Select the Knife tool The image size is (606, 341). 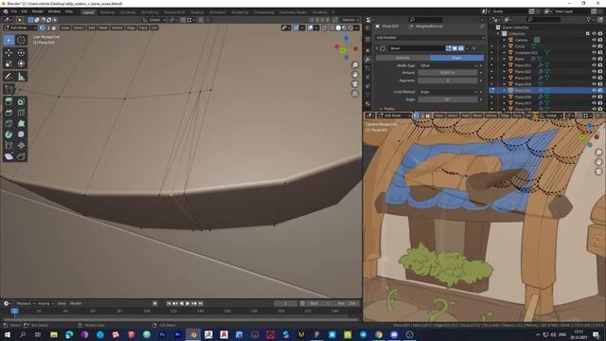[9, 124]
